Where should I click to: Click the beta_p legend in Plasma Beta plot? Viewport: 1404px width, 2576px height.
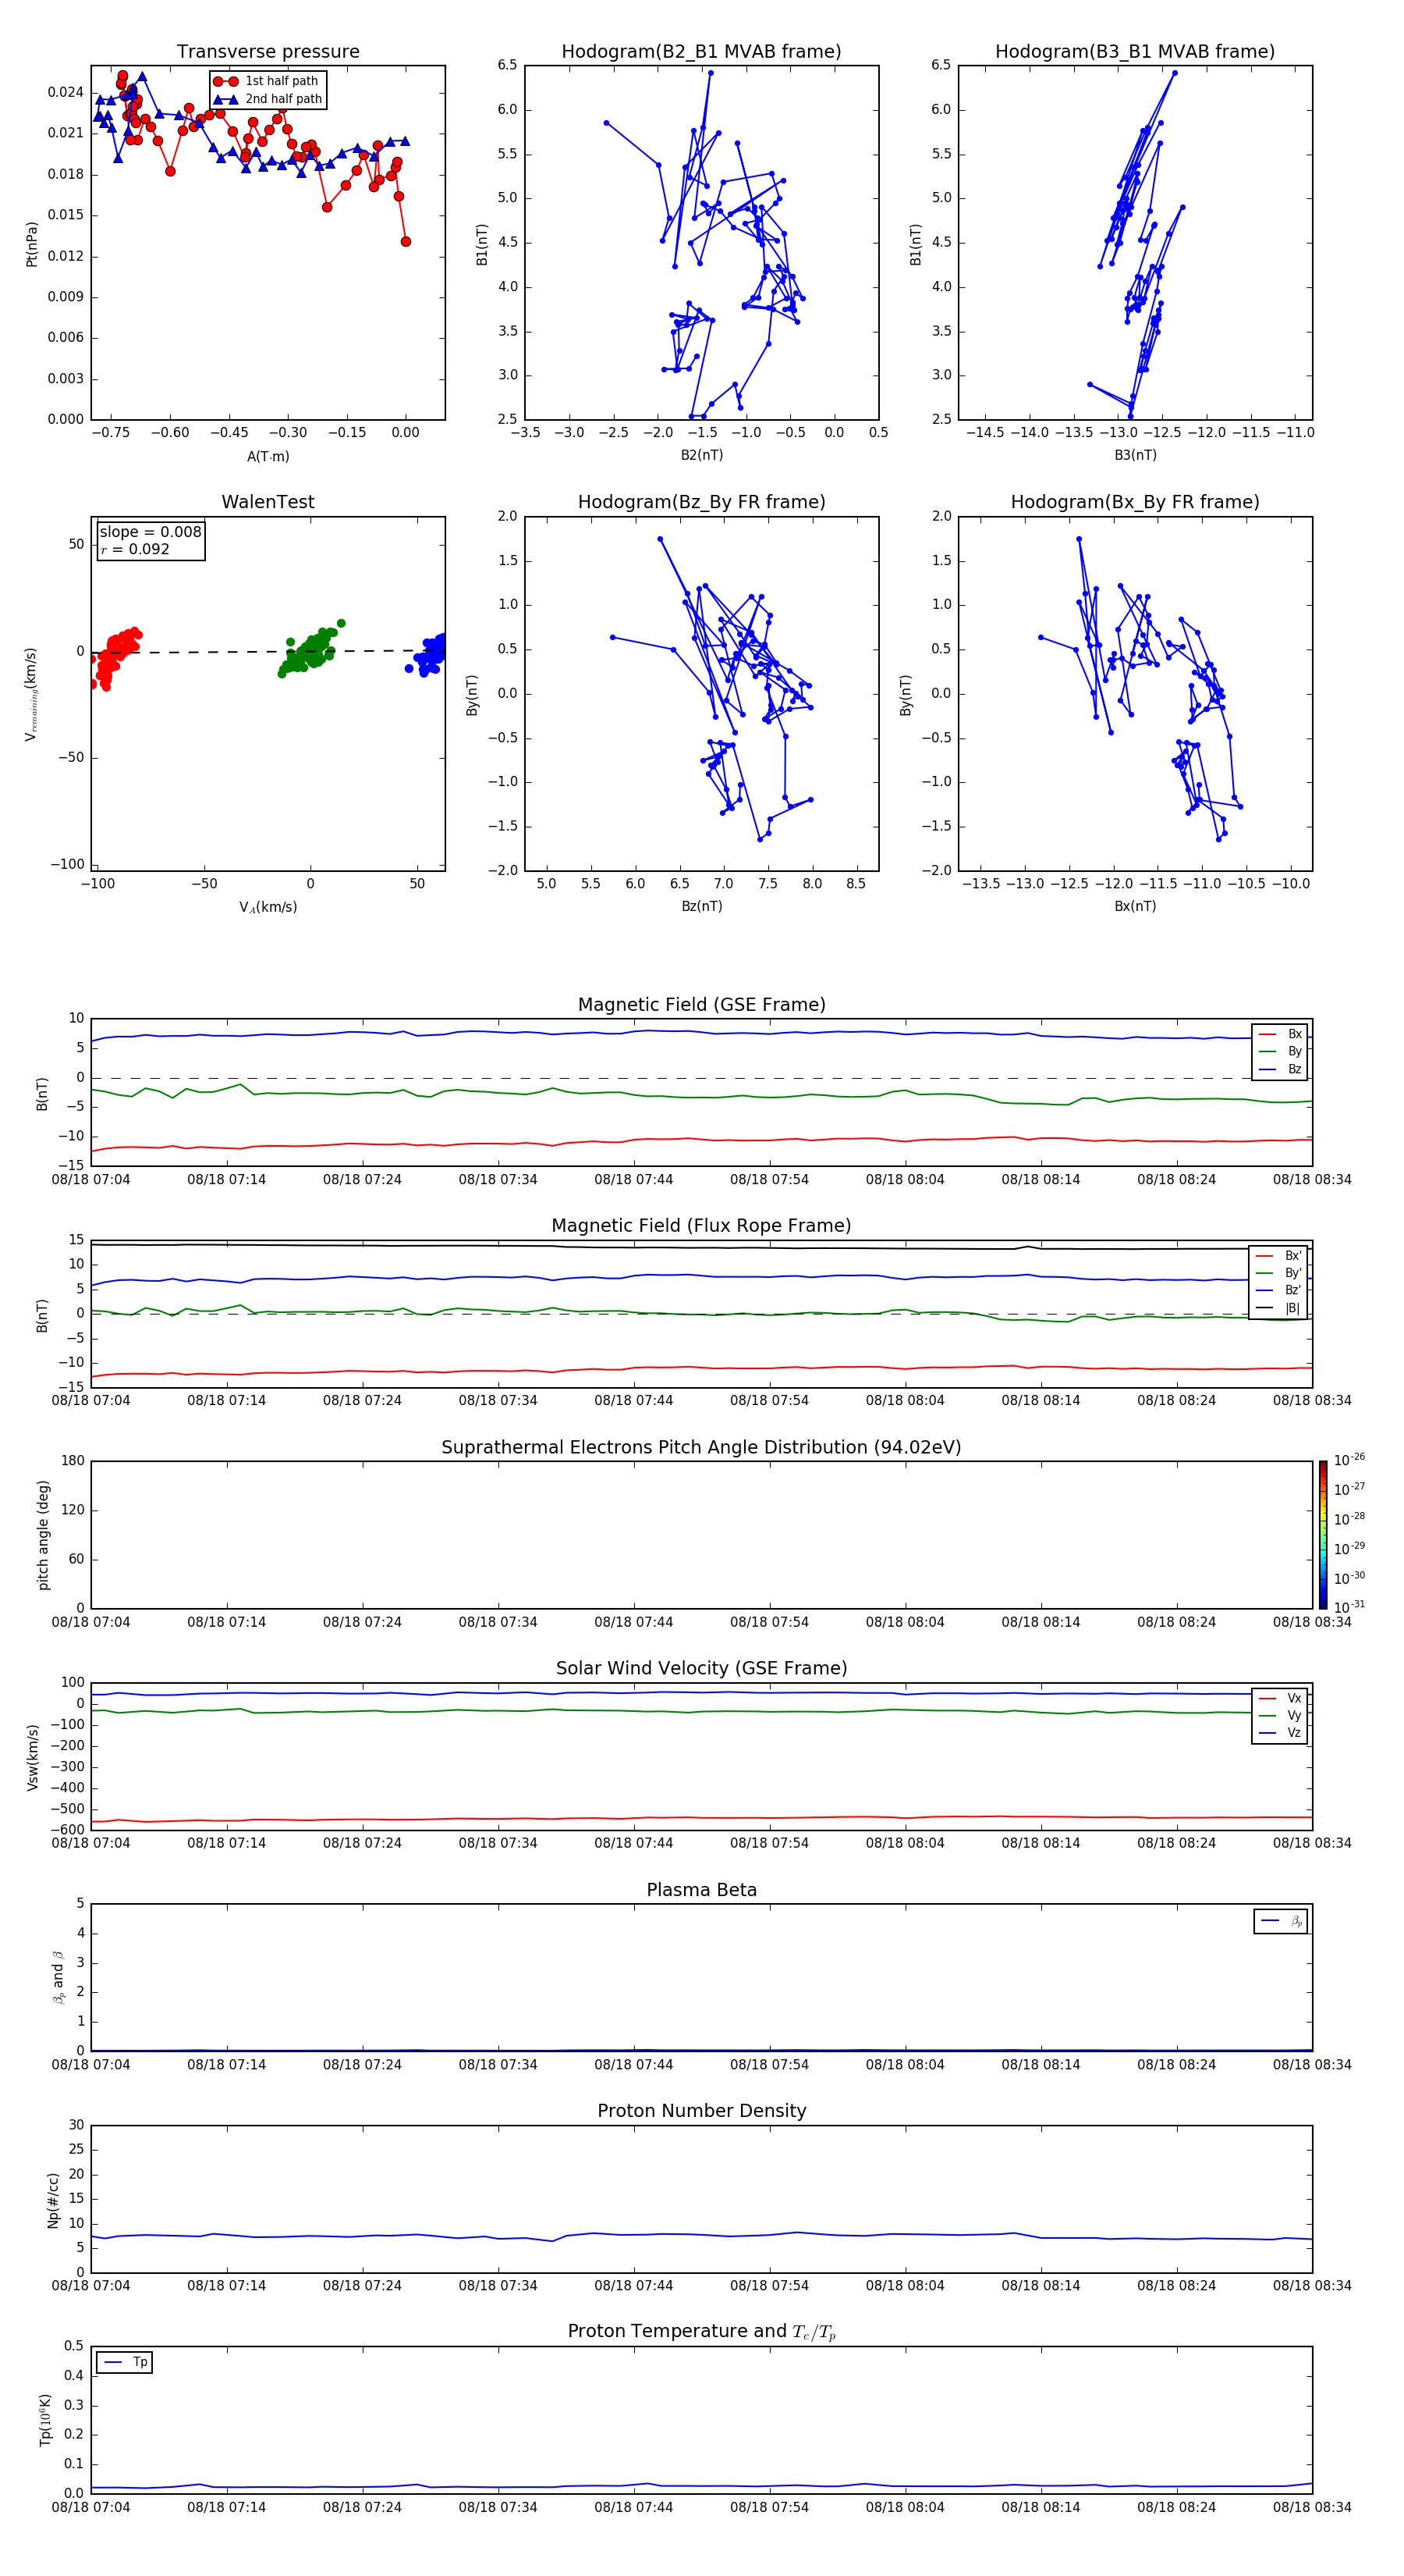click(x=1280, y=1922)
